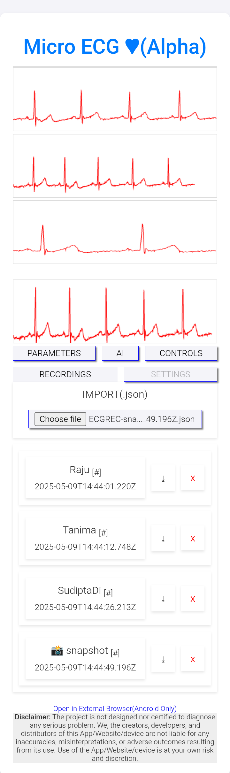Delete the Tanima recording

(x=193, y=538)
